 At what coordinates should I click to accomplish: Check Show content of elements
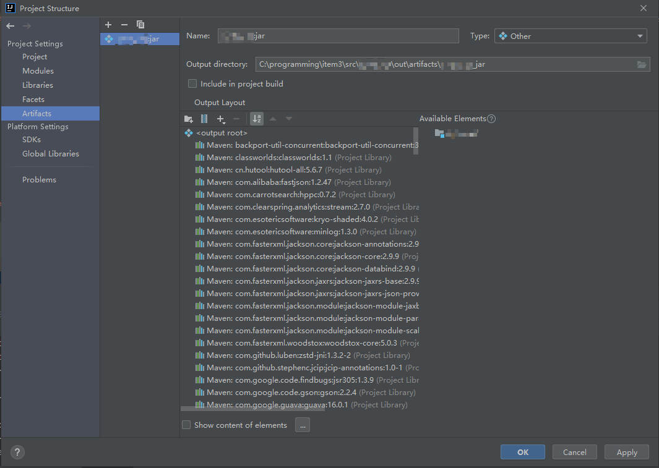pos(186,425)
